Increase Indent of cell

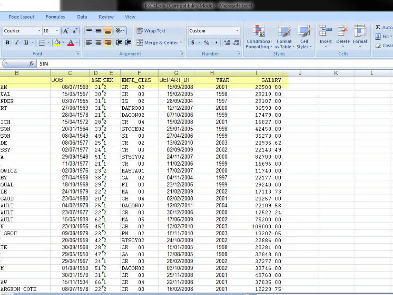(128, 42)
